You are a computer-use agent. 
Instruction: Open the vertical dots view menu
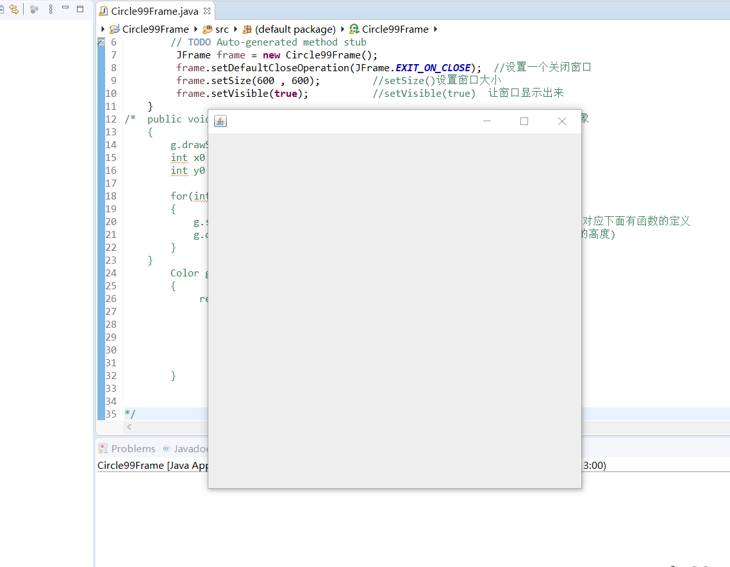point(49,8)
